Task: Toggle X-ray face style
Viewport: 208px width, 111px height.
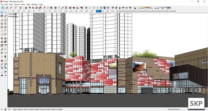Action: point(86,8)
